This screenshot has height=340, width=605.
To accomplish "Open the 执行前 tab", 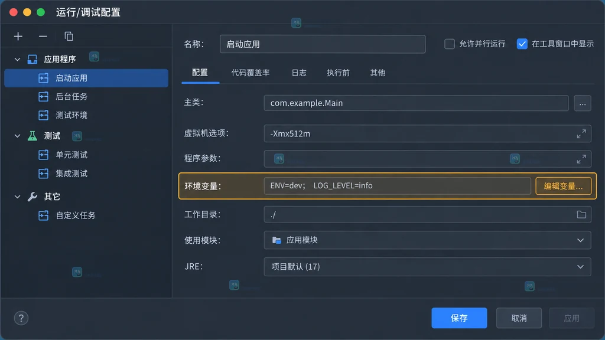I will tap(338, 73).
